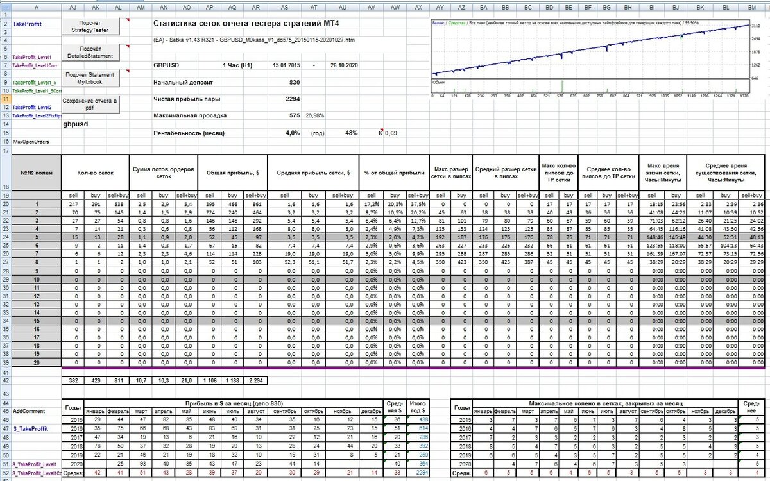
Task: Select the 'S_TakeProffit_Level1' cell
Action: tap(36, 464)
